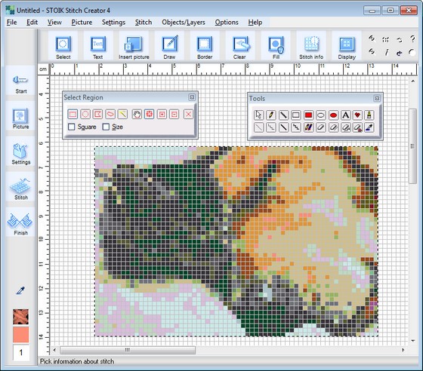The image size is (423, 371).
Task: Choose the empty ellipse outline tool
Action: pyautogui.click(x=321, y=115)
